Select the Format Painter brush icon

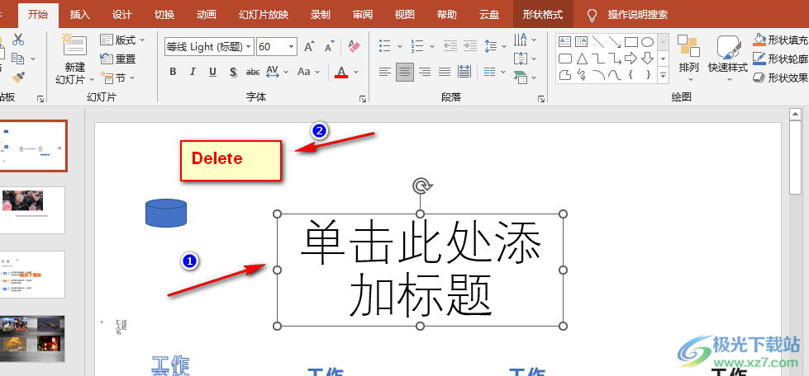pos(18,77)
